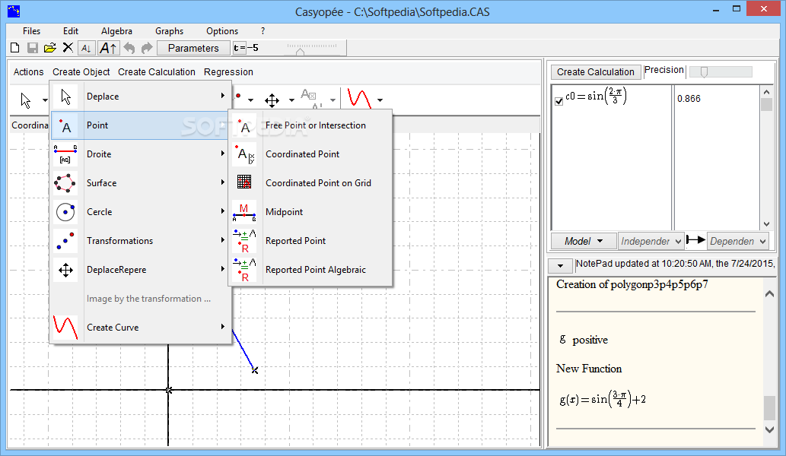786x456 pixels.
Task: Open the Edit menu
Action: (71, 31)
